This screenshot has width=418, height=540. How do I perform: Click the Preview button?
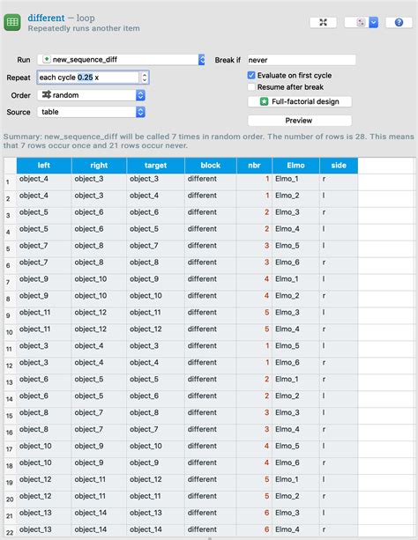pos(300,121)
